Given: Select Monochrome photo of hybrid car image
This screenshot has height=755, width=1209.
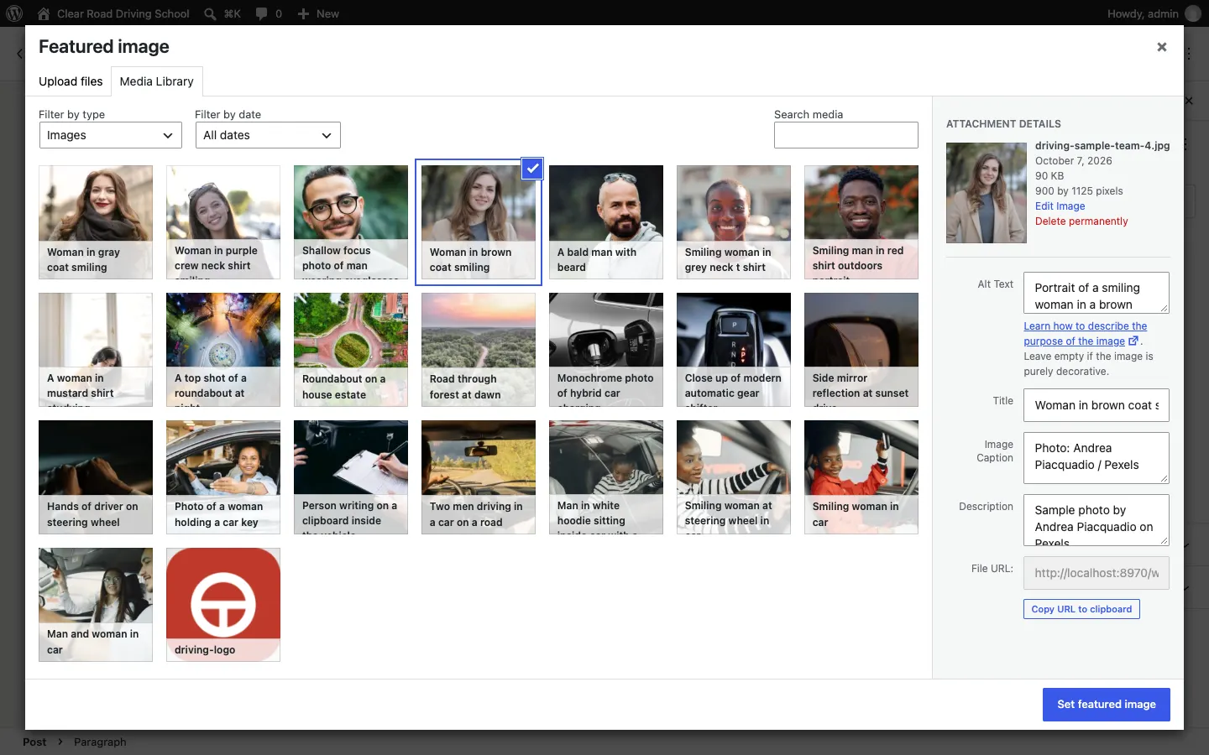Looking at the screenshot, I should pyautogui.click(x=606, y=350).
